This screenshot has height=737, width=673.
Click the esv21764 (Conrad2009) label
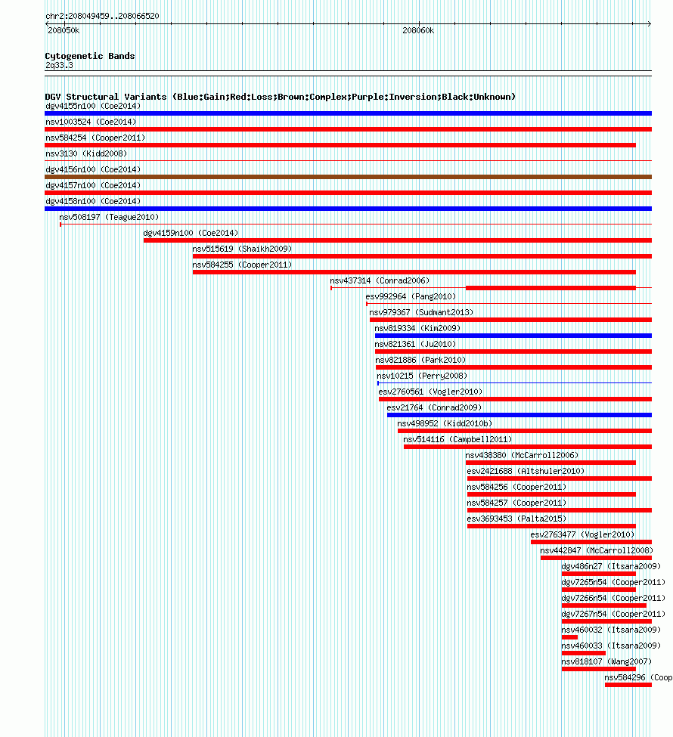tap(434, 408)
